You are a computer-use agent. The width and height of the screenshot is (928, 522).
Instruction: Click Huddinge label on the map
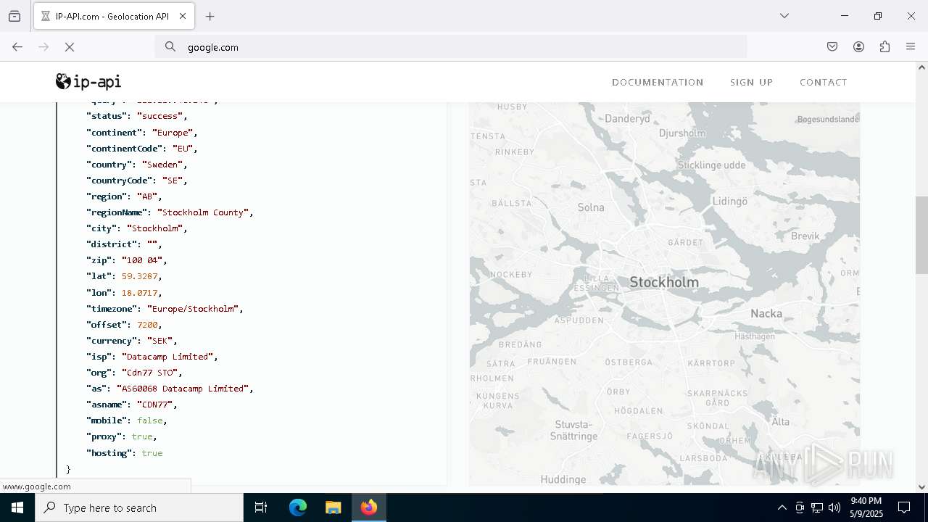click(x=563, y=479)
